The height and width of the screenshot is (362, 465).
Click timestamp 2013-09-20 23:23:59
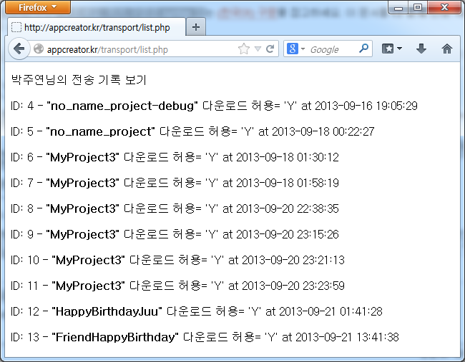pos(293,286)
